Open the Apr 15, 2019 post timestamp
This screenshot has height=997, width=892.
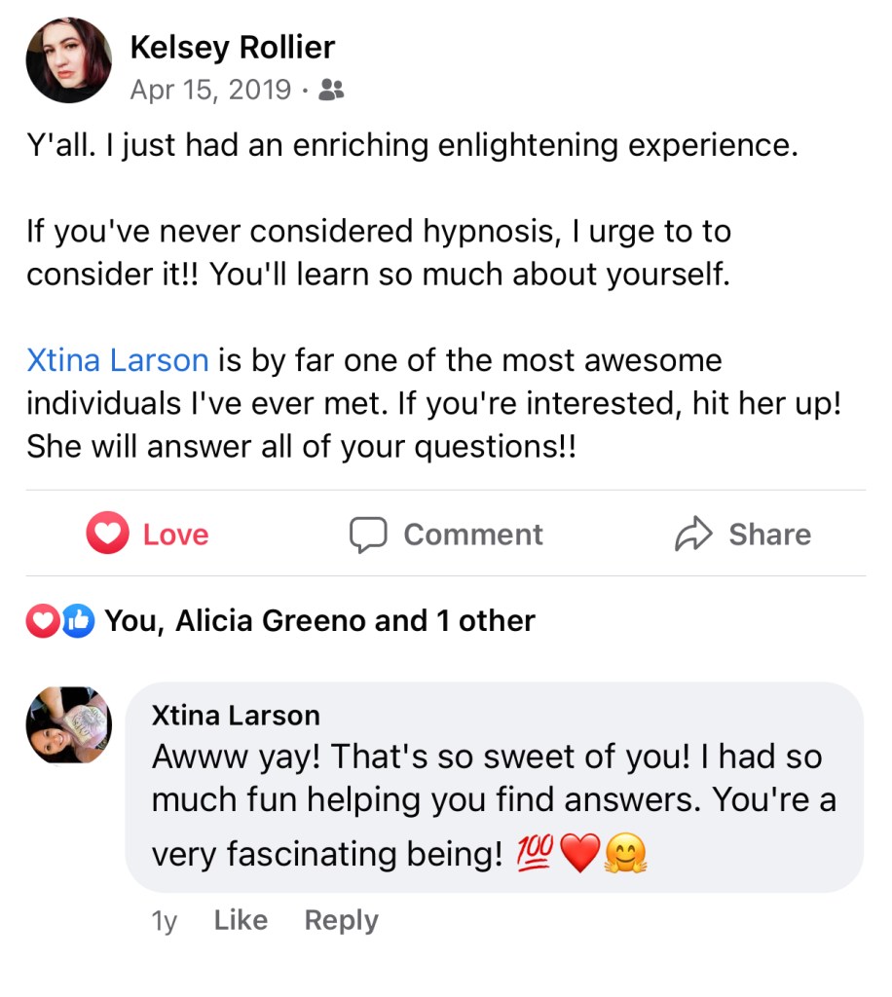pos(210,91)
